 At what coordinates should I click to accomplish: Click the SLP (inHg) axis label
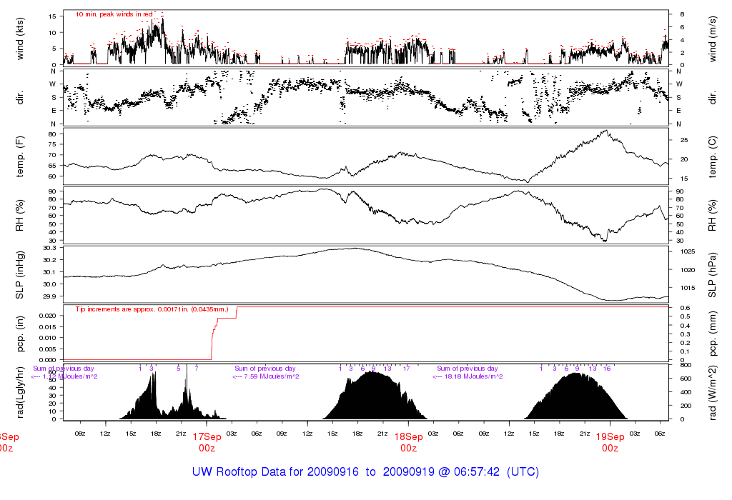[x=19, y=275]
